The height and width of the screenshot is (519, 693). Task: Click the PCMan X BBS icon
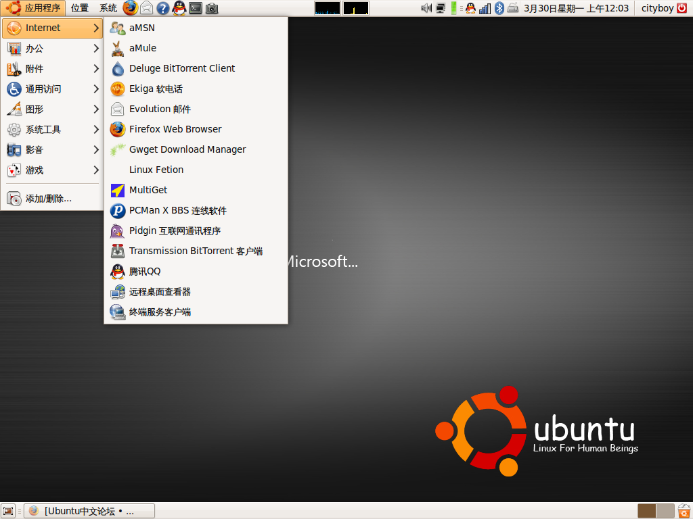click(x=118, y=211)
